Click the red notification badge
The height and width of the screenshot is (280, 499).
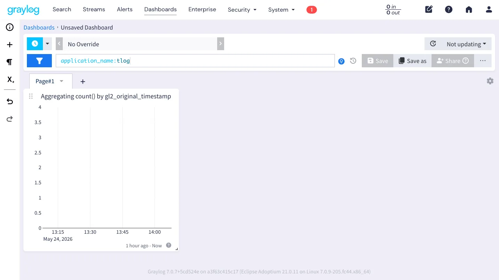click(x=311, y=10)
